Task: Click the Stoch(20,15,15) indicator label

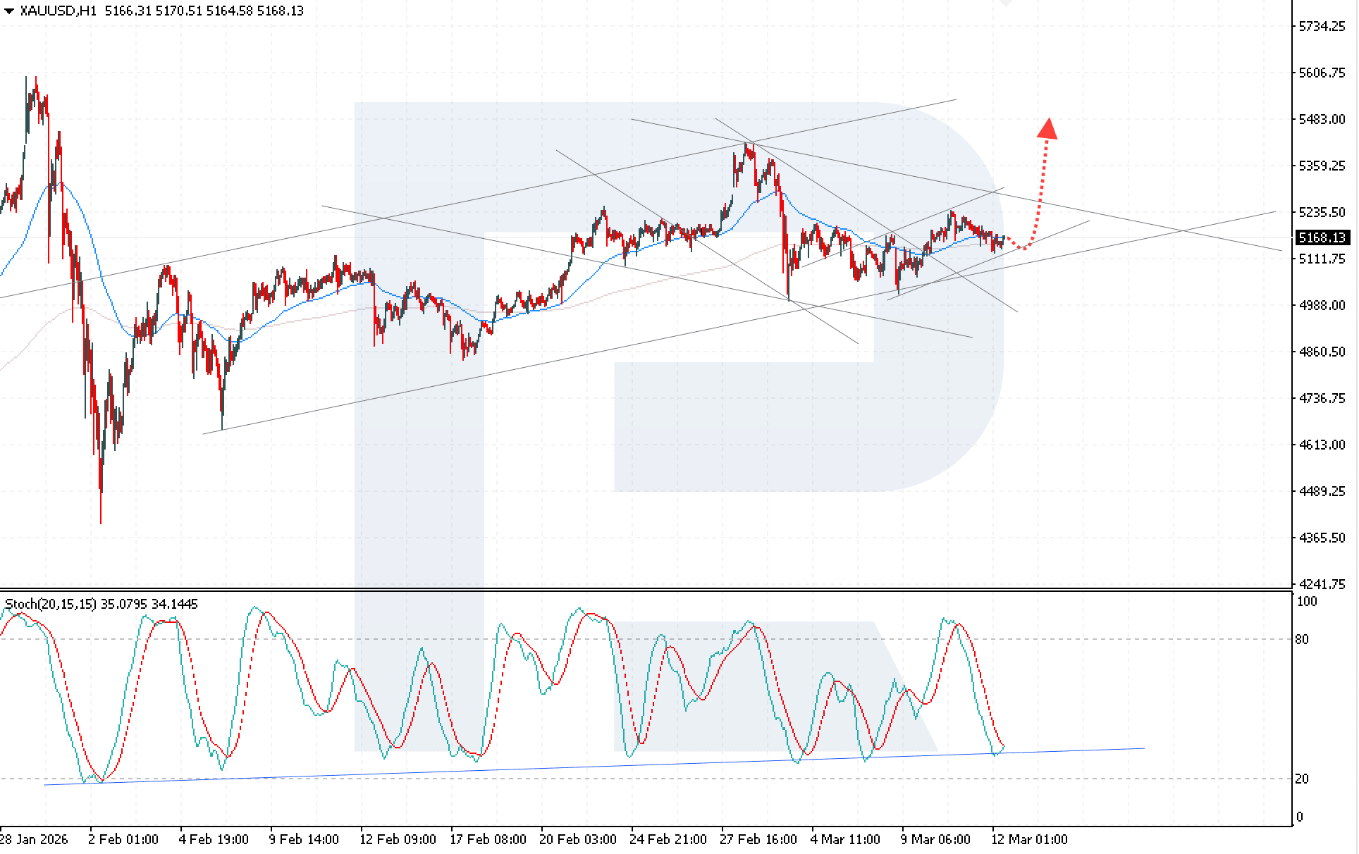Action: (x=51, y=604)
